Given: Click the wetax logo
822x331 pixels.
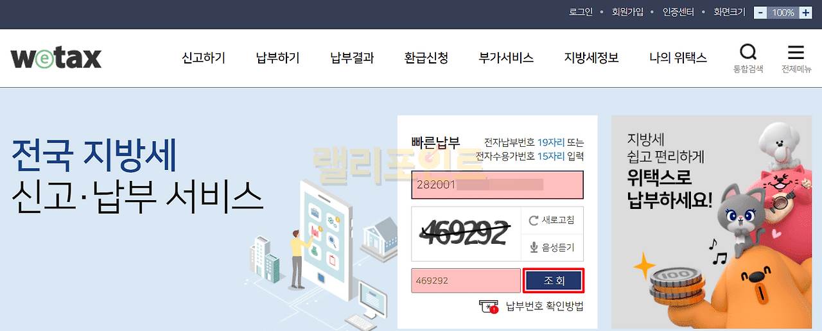Looking at the screenshot, I should [56, 58].
